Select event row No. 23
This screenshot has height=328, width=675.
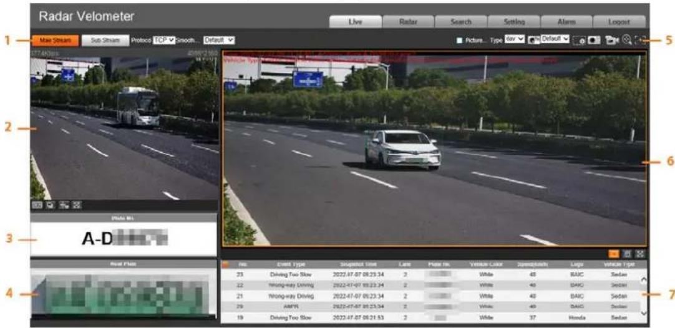pyautogui.click(x=430, y=274)
